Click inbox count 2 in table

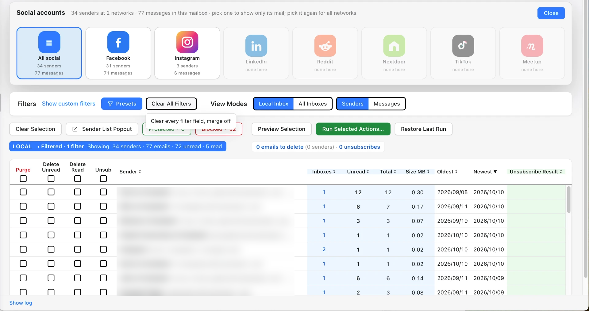[x=324, y=249]
